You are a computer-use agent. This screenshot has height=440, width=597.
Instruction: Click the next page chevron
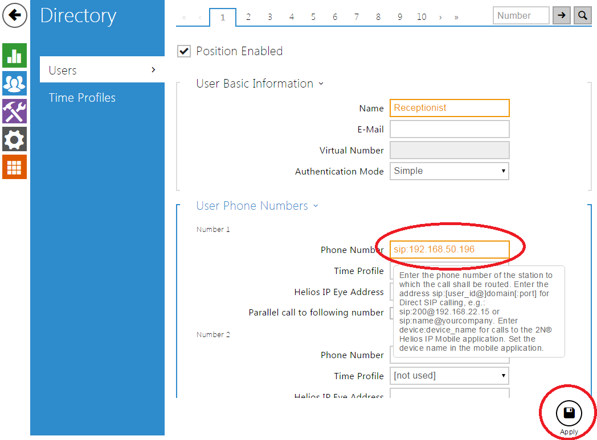pos(440,17)
